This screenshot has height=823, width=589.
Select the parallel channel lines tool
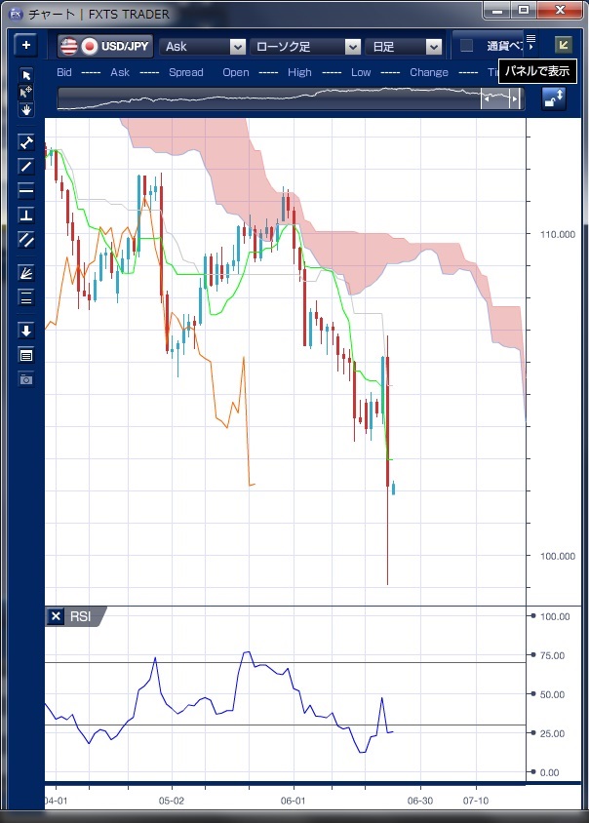click(26, 239)
